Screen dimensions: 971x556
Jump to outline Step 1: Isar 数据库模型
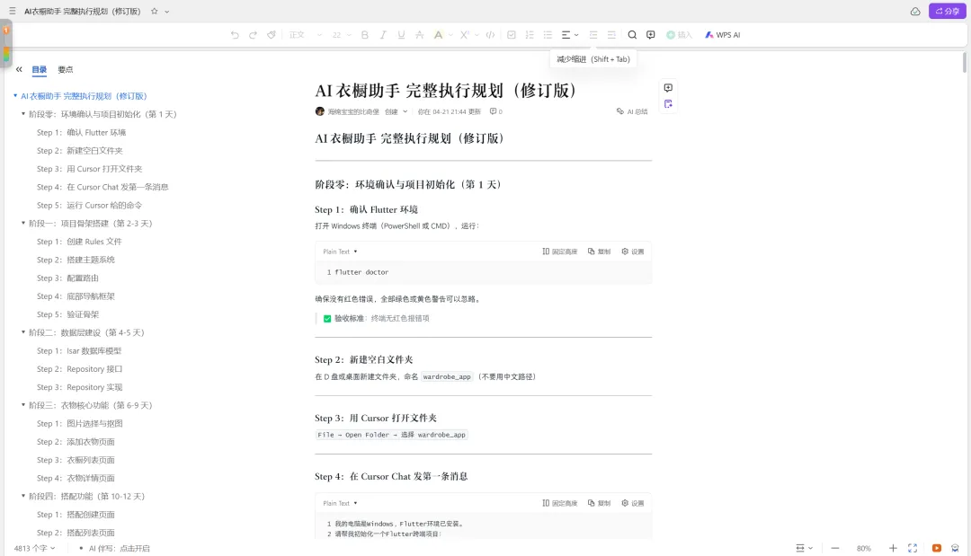tap(78, 350)
